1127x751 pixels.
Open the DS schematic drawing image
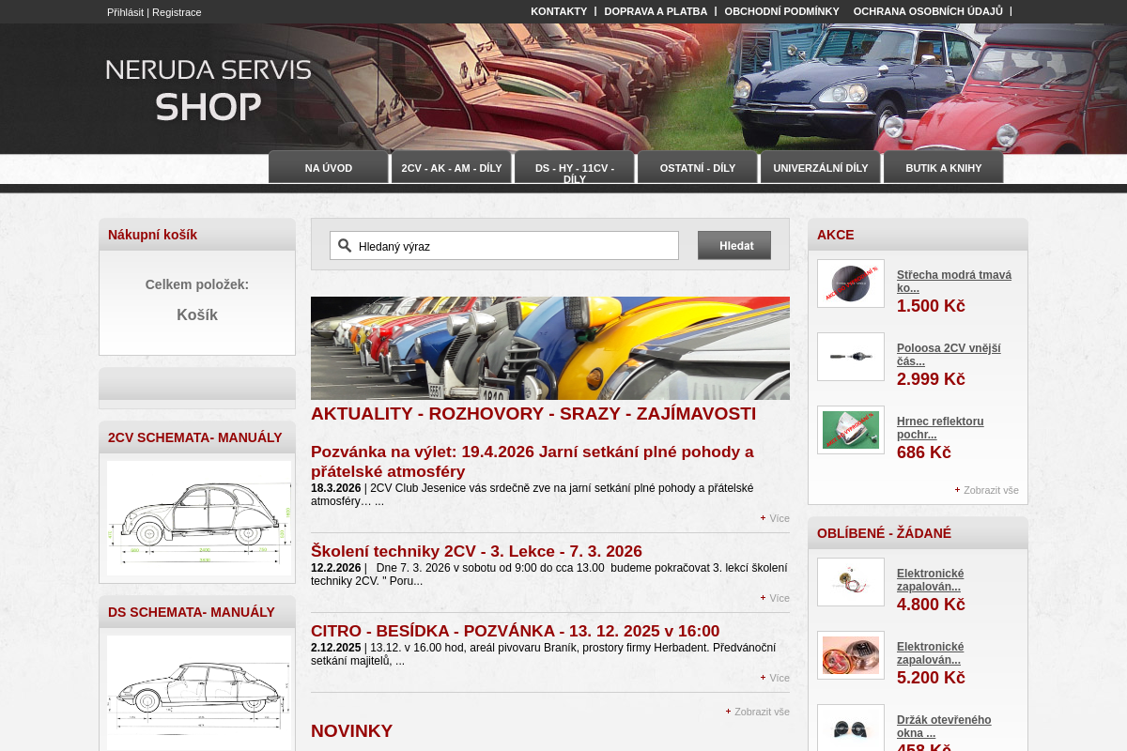199,692
